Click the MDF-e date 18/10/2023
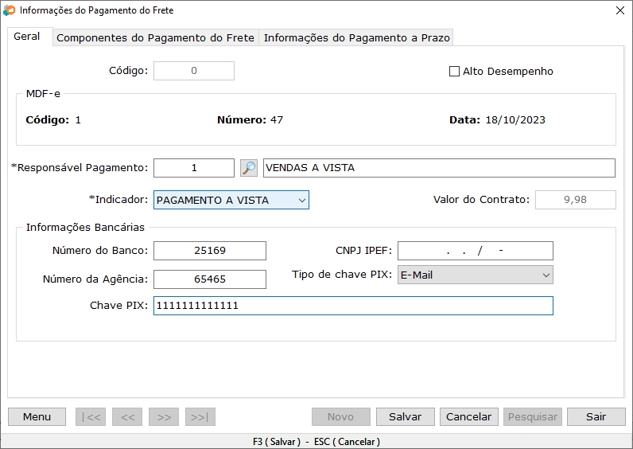The width and height of the screenshot is (633, 449). pyautogui.click(x=515, y=120)
